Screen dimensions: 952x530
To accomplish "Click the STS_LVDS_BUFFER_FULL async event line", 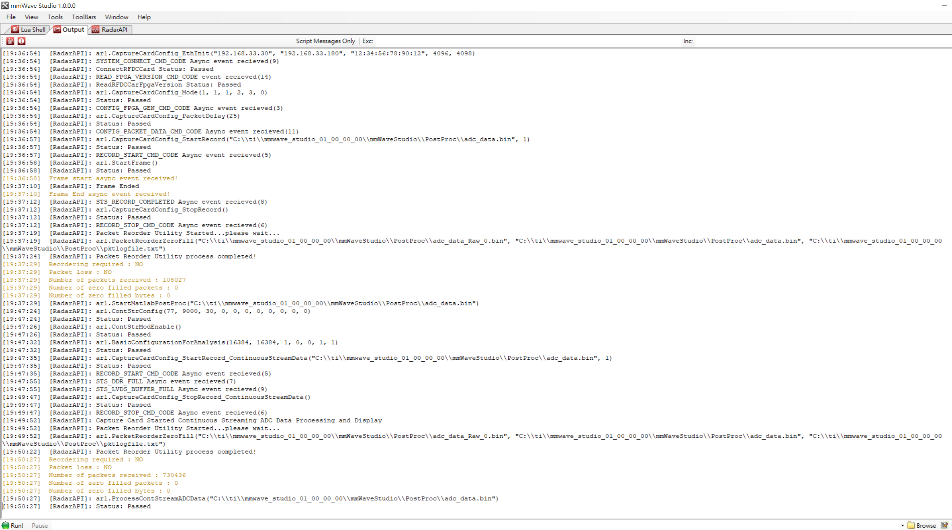I will pyautogui.click(x=135, y=389).
